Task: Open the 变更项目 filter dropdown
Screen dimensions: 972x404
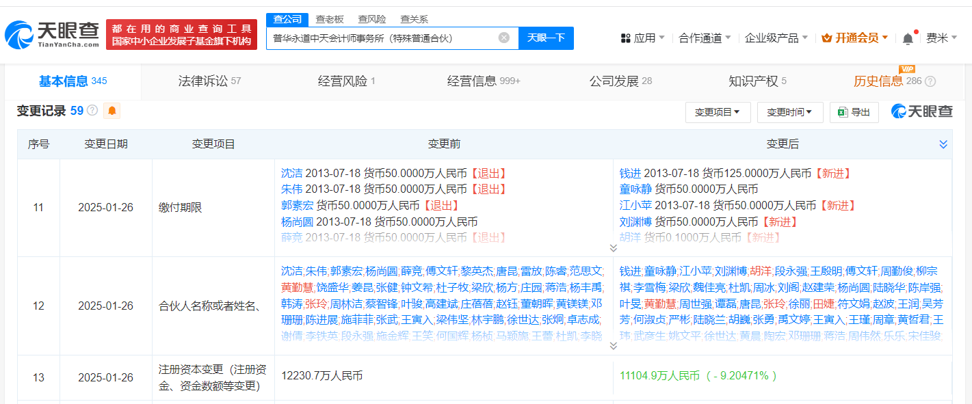Action: (x=718, y=112)
